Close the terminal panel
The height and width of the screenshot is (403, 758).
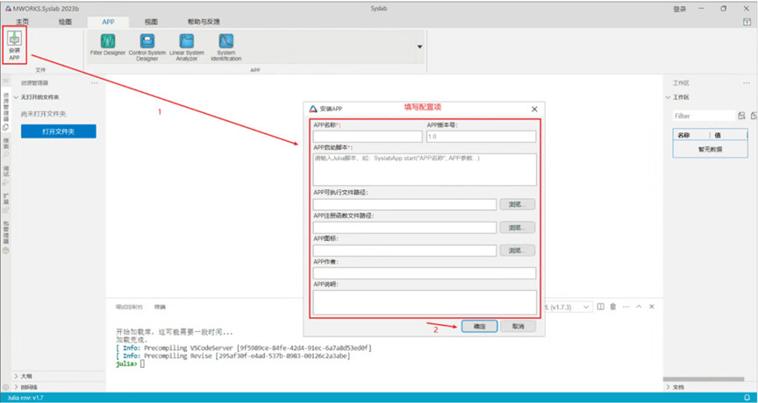pos(652,307)
